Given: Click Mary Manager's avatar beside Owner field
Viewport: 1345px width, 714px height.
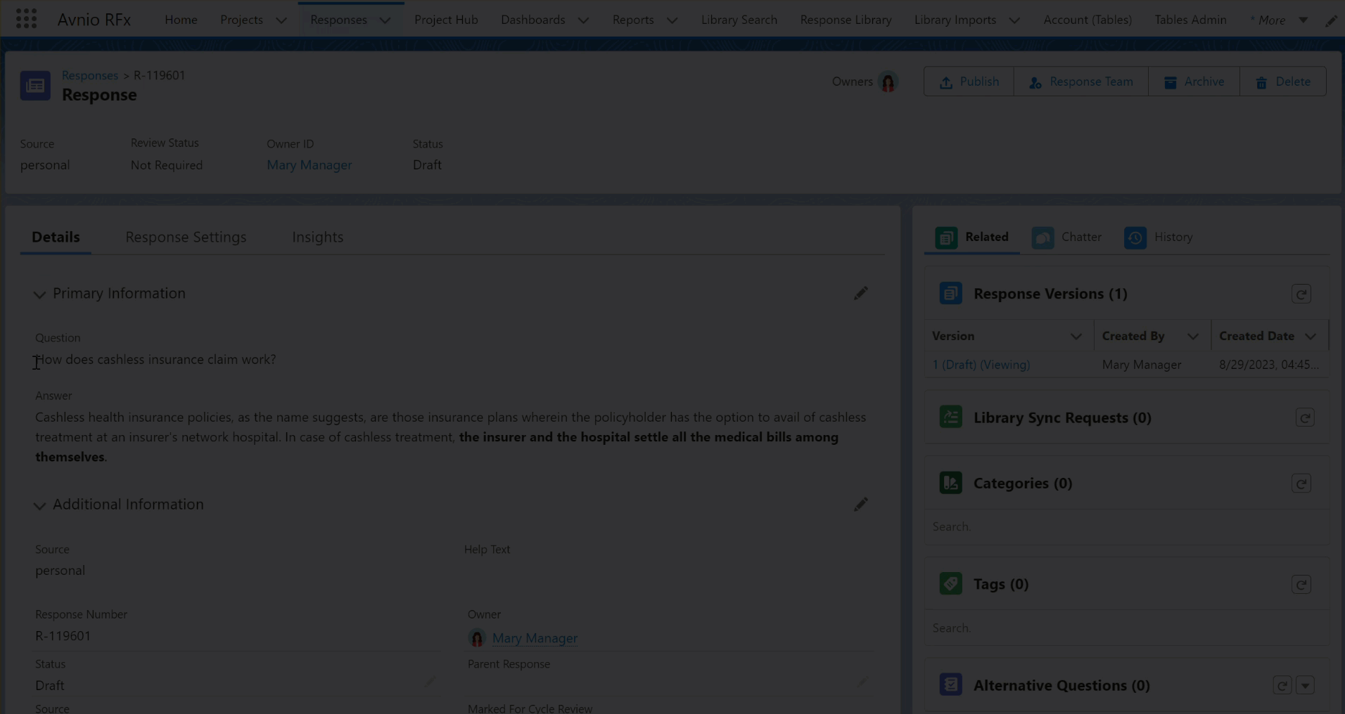Looking at the screenshot, I should [477, 638].
